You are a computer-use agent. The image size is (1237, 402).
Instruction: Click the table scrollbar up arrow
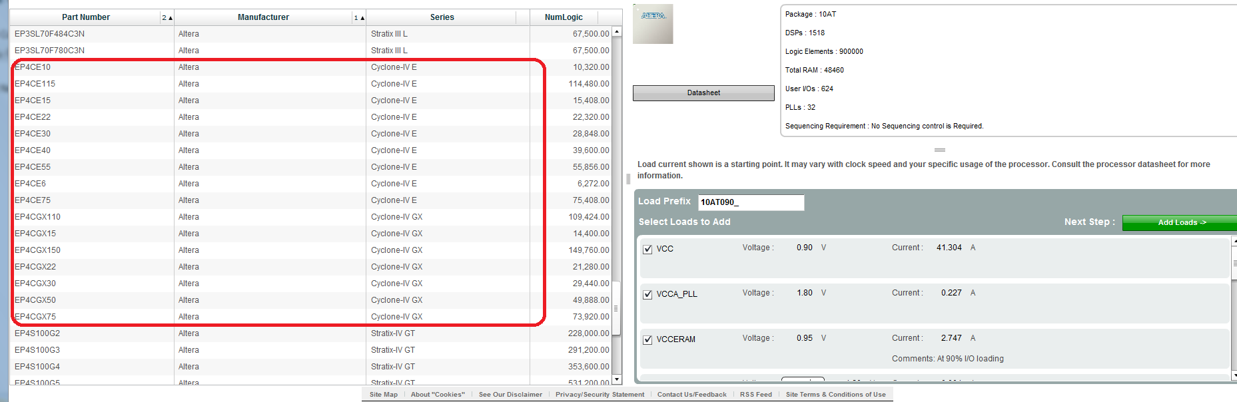click(x=617, y=31)
